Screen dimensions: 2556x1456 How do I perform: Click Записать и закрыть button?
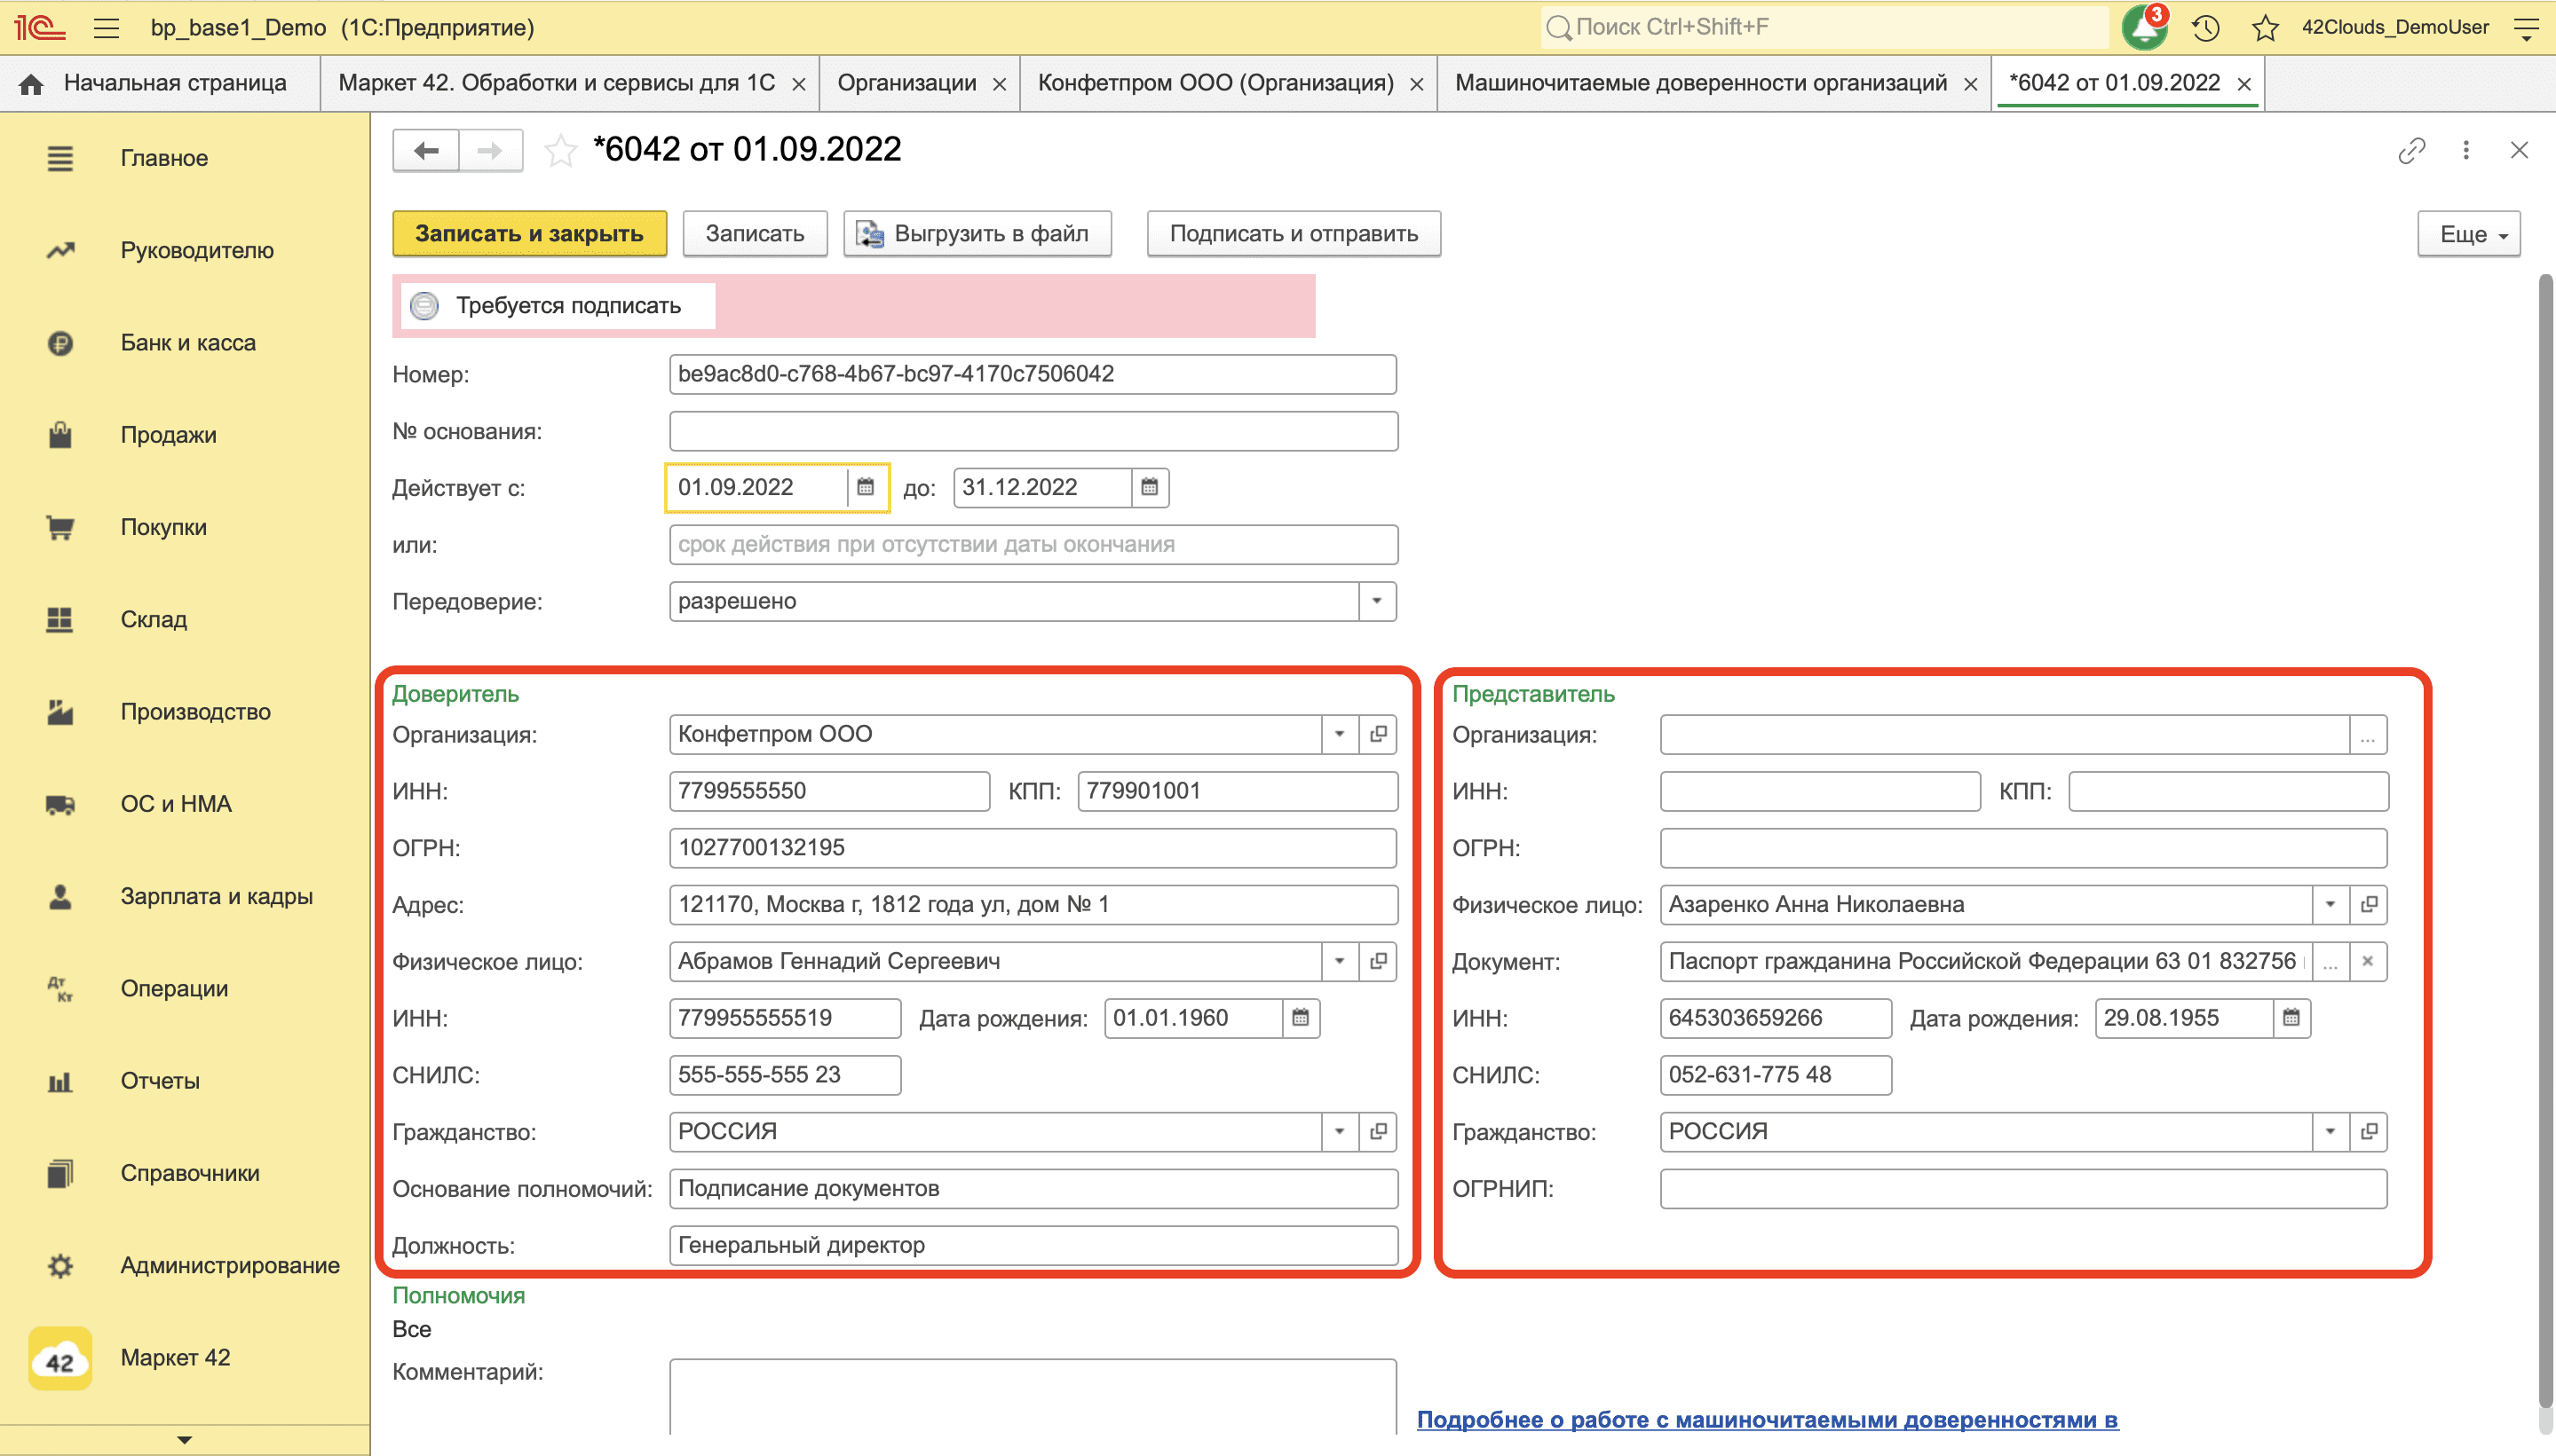(529, 234)
